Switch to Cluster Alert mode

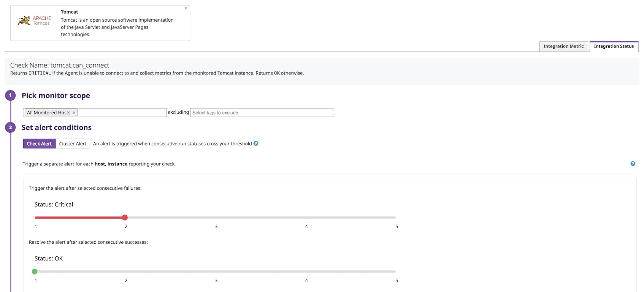73,144
